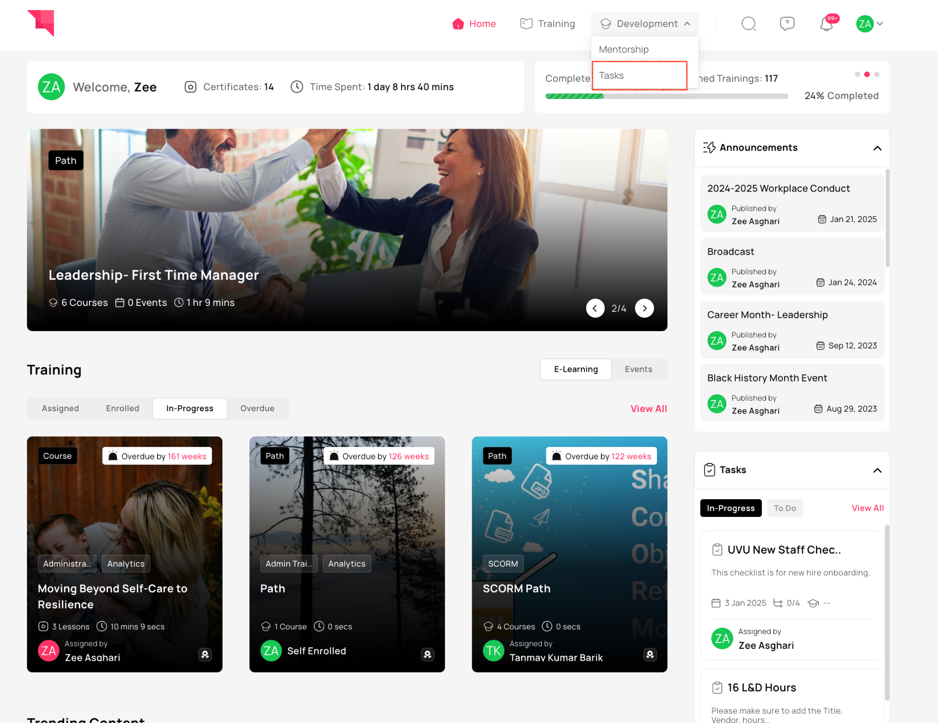The image size is (938, 723).
Task: Collapse the Tasks panel chevron
Action: [x=877, y=470]
